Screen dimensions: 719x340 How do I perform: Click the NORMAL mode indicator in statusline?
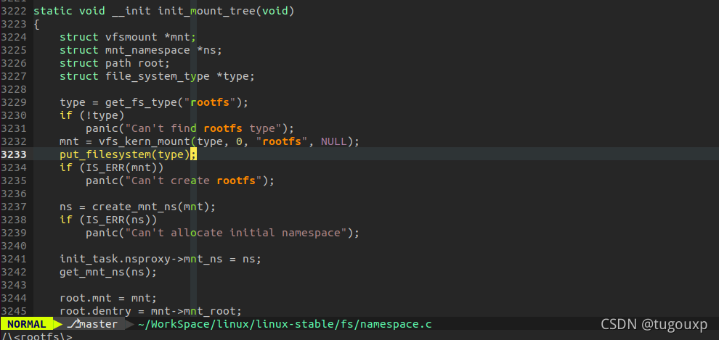coord(27,325)
